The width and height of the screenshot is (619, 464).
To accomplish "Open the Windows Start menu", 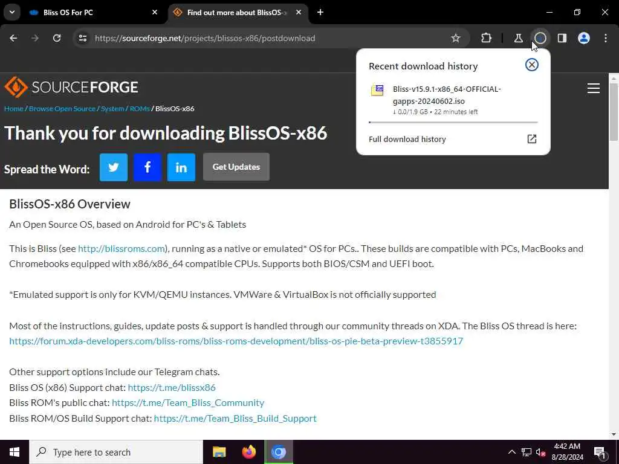I will click(15, 452).
